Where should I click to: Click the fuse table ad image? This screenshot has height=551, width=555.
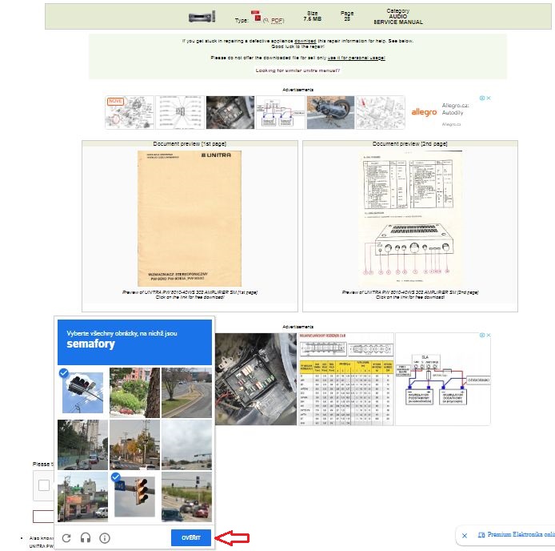pyautogui.click(x=345, y=379)
